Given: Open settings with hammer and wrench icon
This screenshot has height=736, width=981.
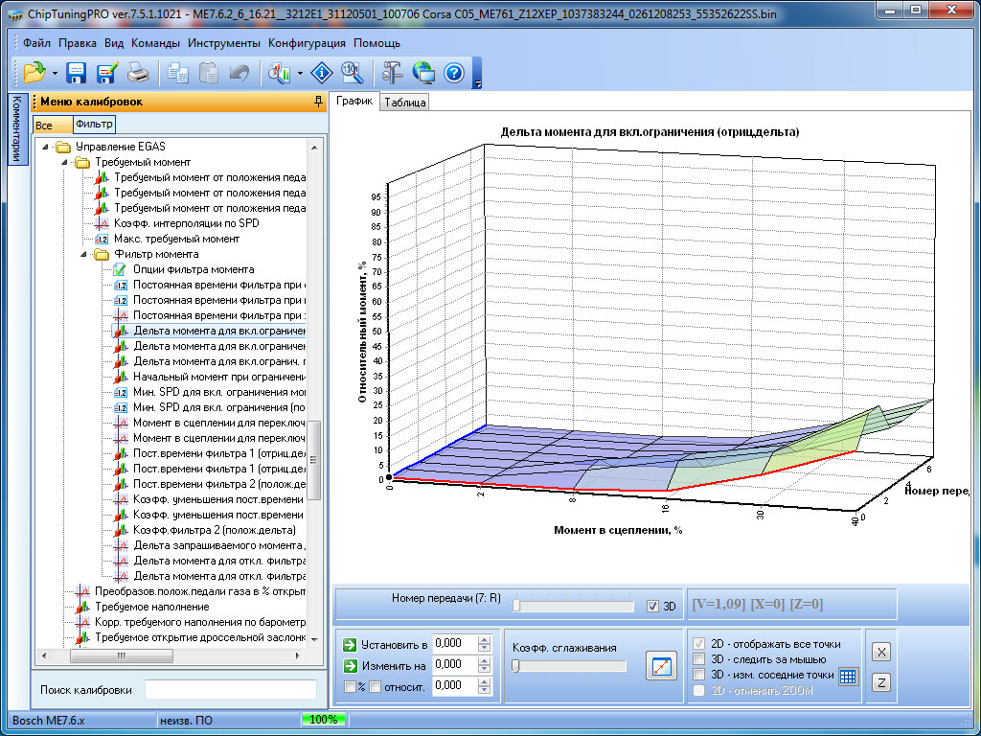Looking at the screenshot, I should click(393, 73).
